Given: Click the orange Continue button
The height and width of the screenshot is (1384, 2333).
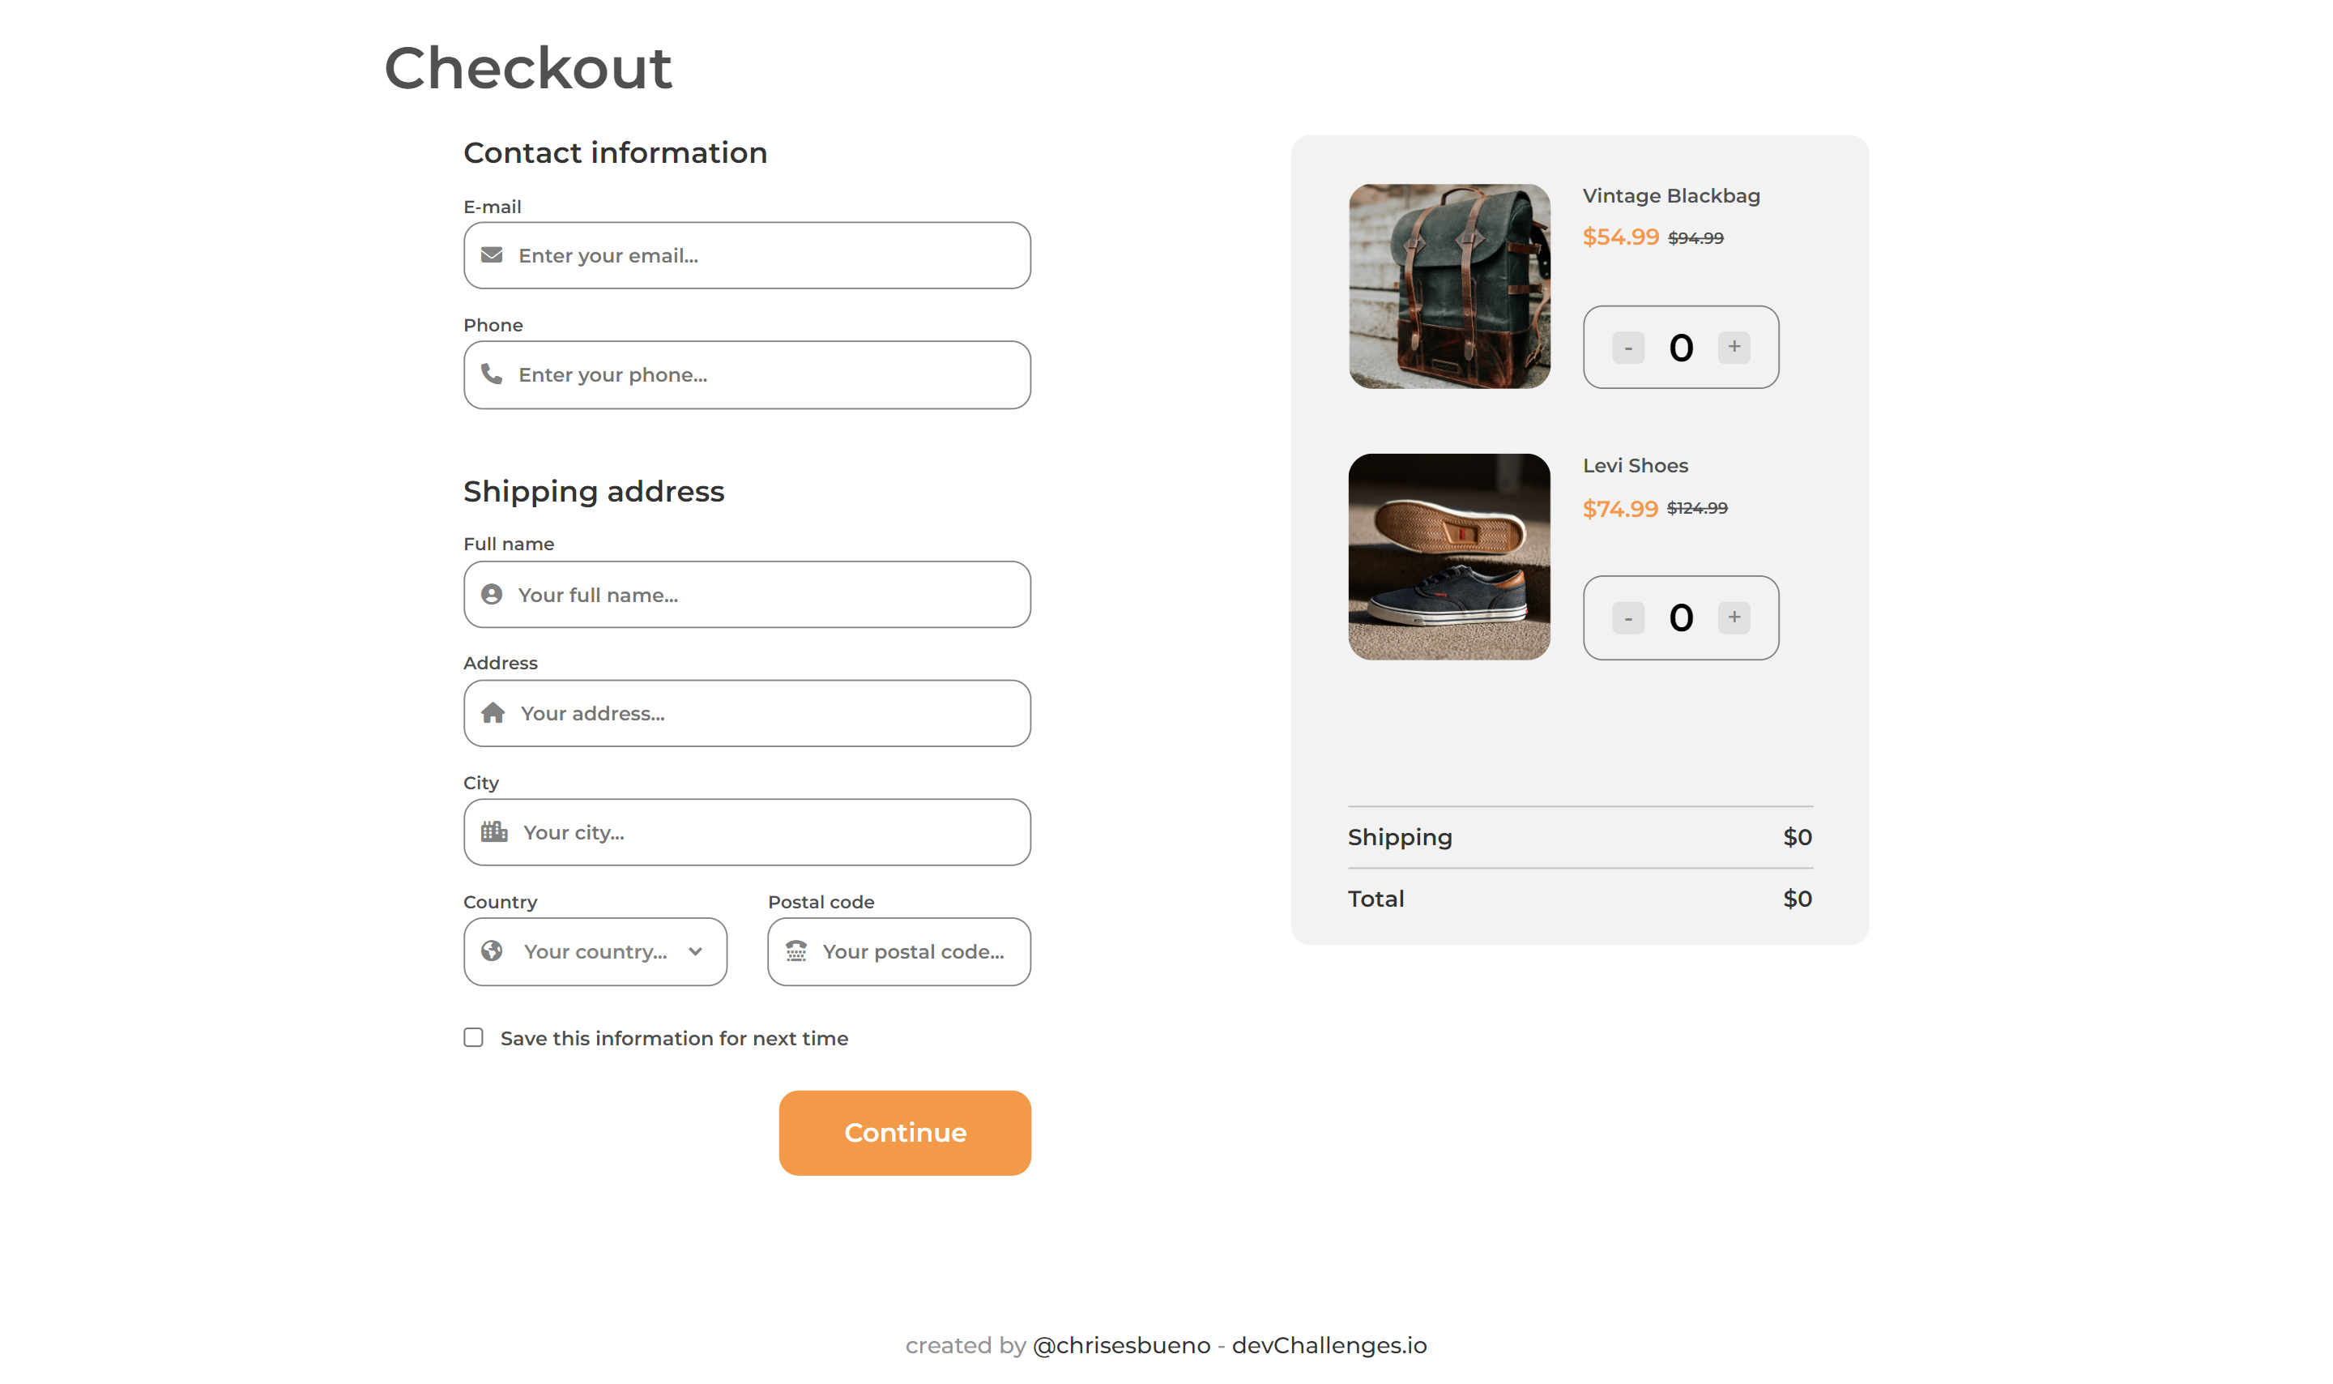Looking at the screenshot, I should (x=904, y=1132).
